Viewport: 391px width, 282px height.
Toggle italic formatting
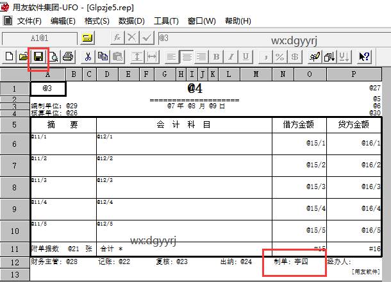click(x=229, y=56)
